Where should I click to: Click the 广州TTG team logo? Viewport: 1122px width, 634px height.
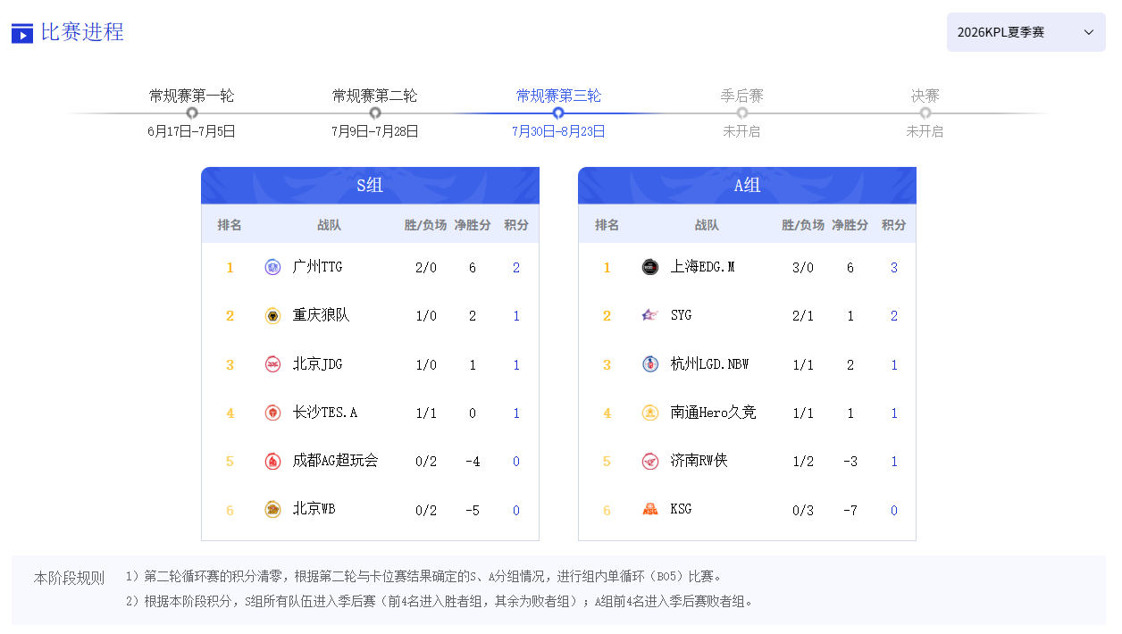click(272, 267)
